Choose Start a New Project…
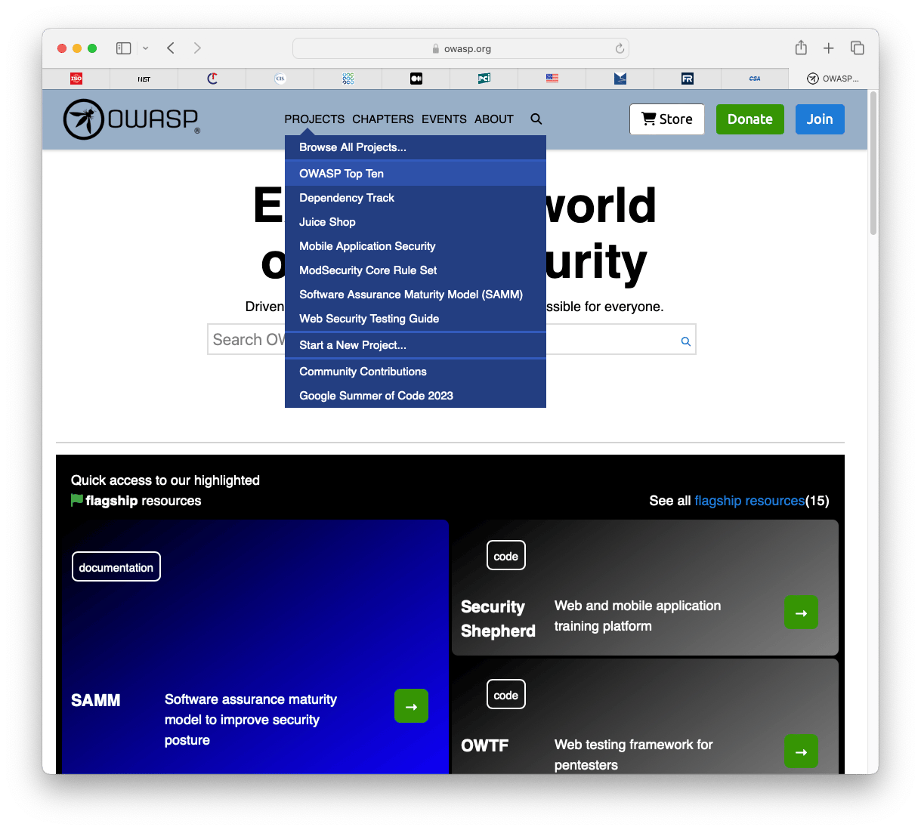 (416, 345)
